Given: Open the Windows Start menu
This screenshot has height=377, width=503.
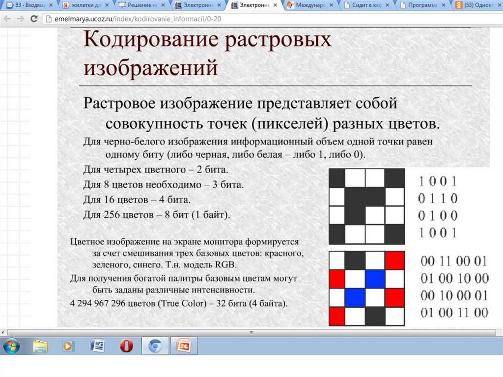Looking at the screenshot, I should coord(11,346).
